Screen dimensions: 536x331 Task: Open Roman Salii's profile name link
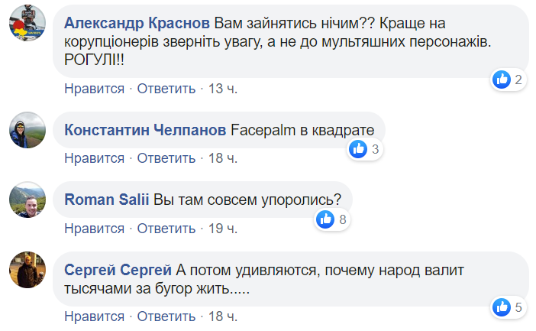105,200
